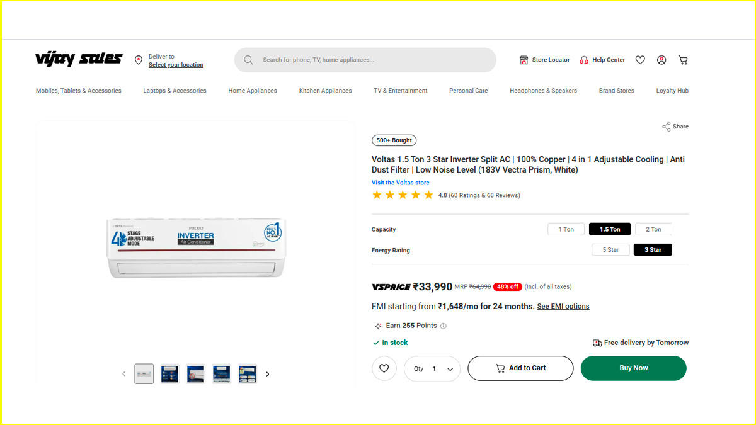This screenshot has width=756, height=425.
Task: Show previous product thumbnails arrow
Action: click(x=124, y=374)
